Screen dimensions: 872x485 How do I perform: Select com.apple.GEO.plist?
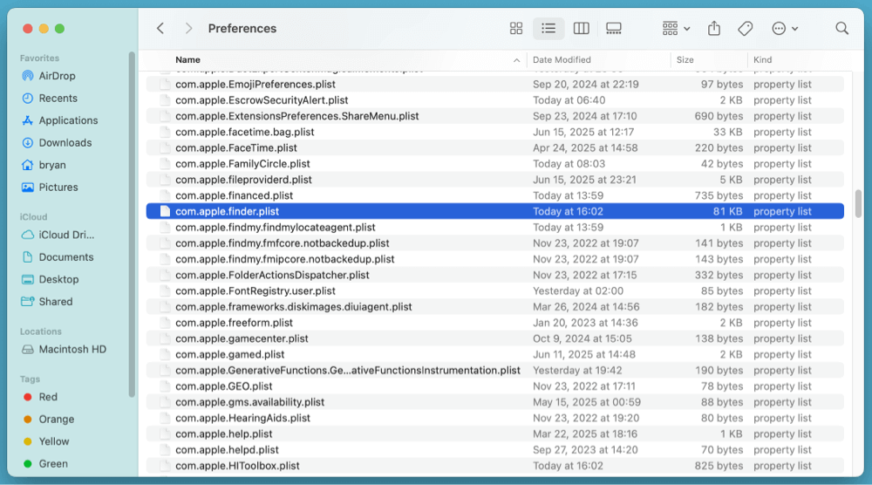point(495,386)
